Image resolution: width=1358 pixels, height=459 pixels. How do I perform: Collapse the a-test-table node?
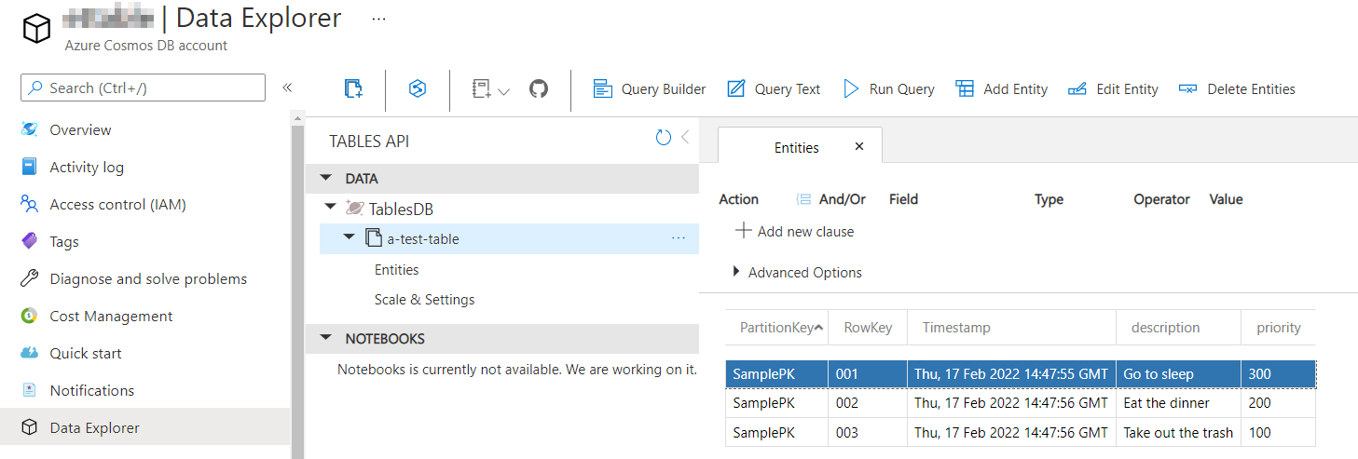[x=349, y=237]
